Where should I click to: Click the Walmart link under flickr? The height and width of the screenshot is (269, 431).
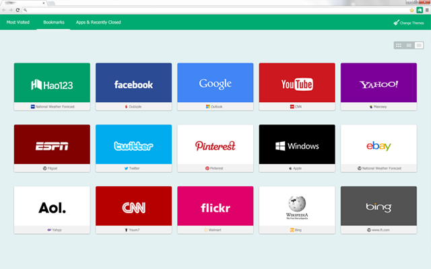[x=213, y=230]
